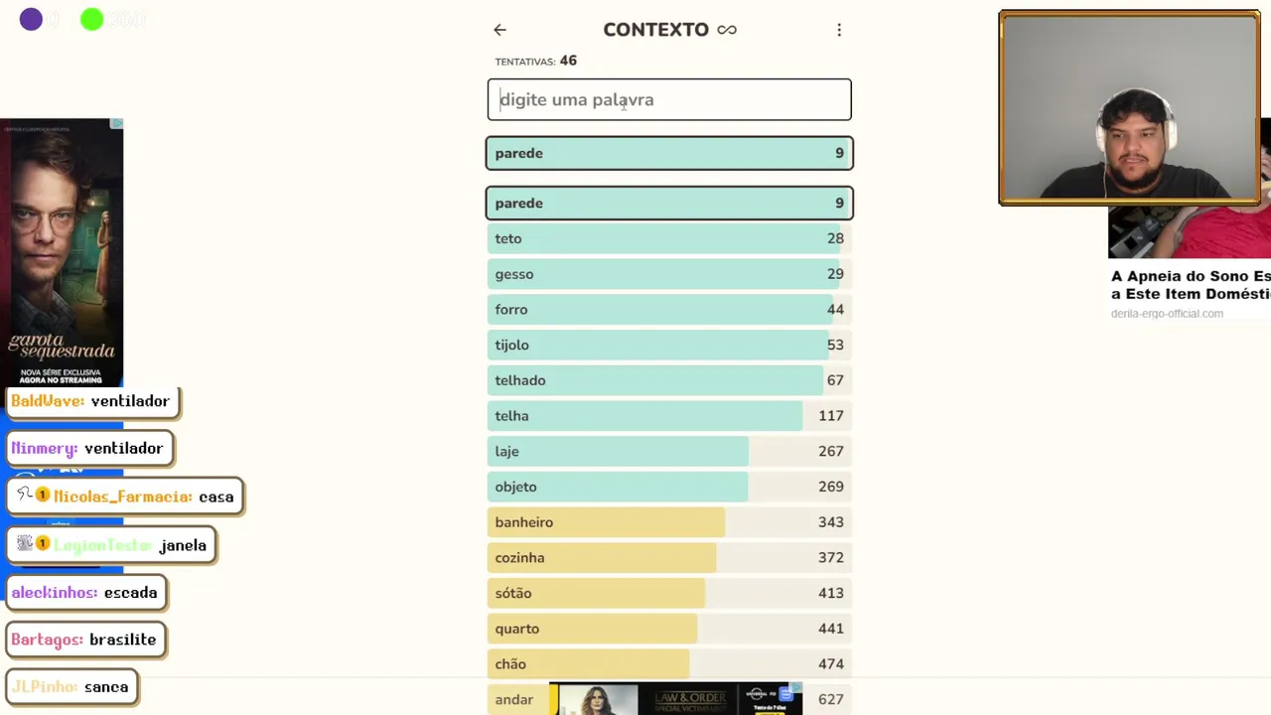1271x715 pixels.
Task: Click the webcam video overlay
Action: pyautogui.click(x=1130, y=108)
